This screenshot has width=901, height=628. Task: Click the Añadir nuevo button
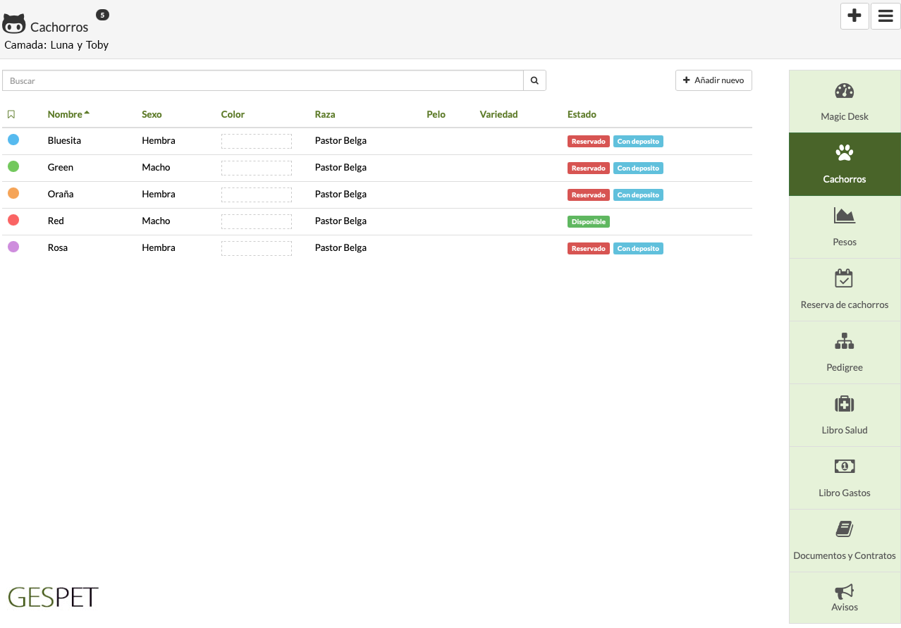click(713, 80)
